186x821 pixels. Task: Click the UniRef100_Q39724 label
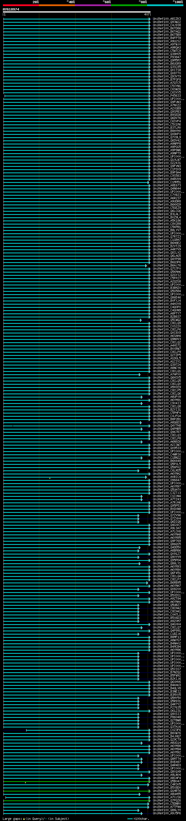point(167,365)
